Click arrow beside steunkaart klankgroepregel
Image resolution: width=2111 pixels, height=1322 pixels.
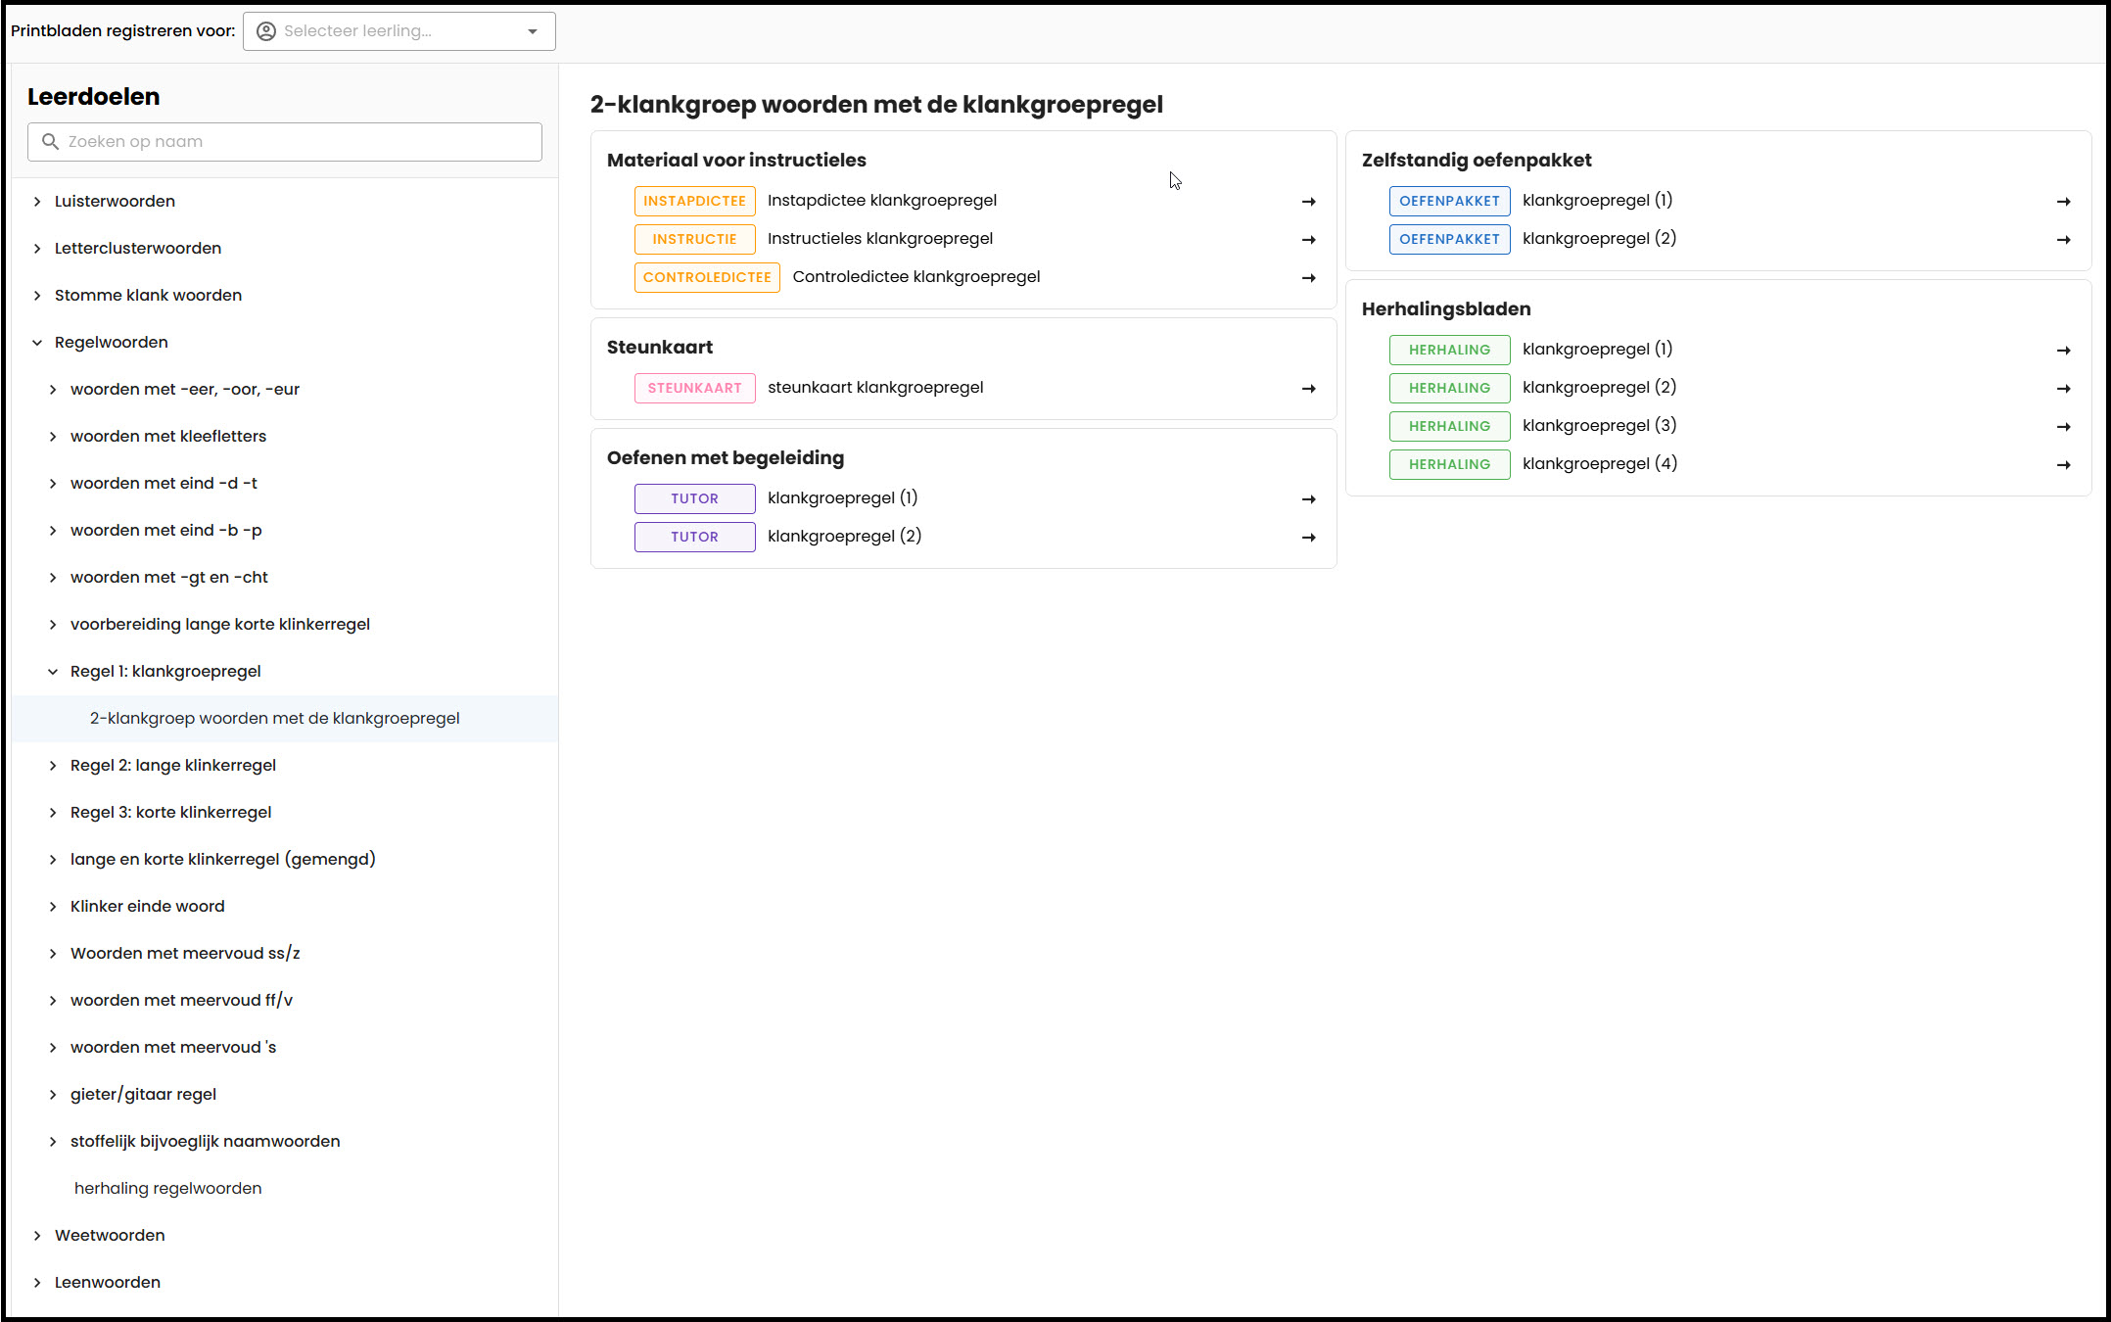(1308, 389)
